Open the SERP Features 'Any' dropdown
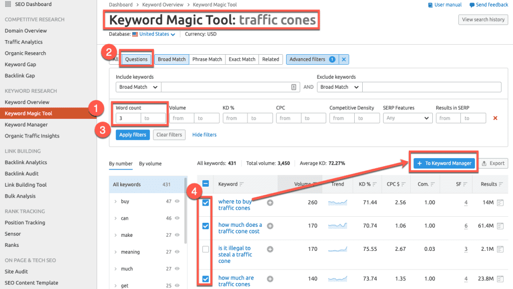 (x=407, y=118)
